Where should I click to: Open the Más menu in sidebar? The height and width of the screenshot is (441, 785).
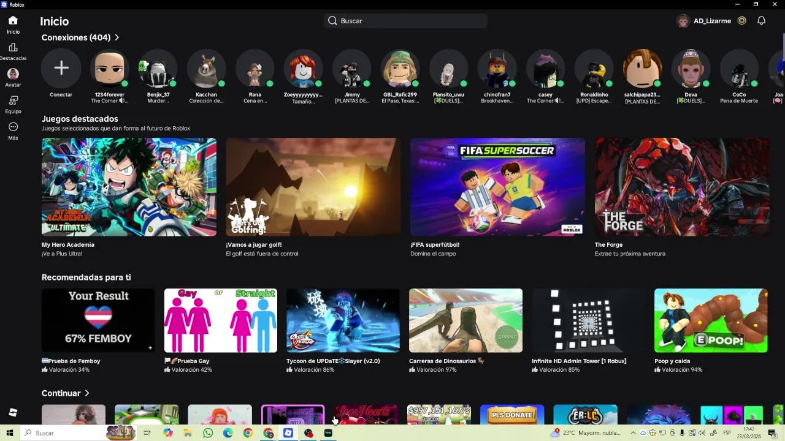(13, 130)
